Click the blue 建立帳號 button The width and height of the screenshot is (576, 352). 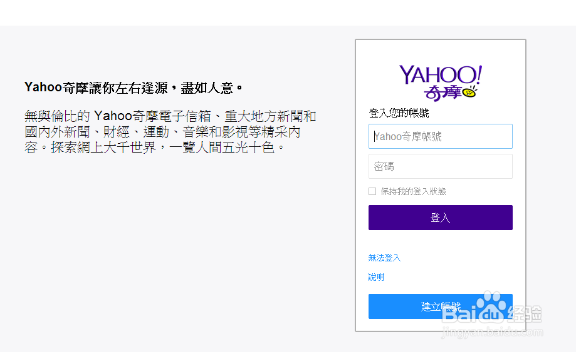(x=441, y=306)
